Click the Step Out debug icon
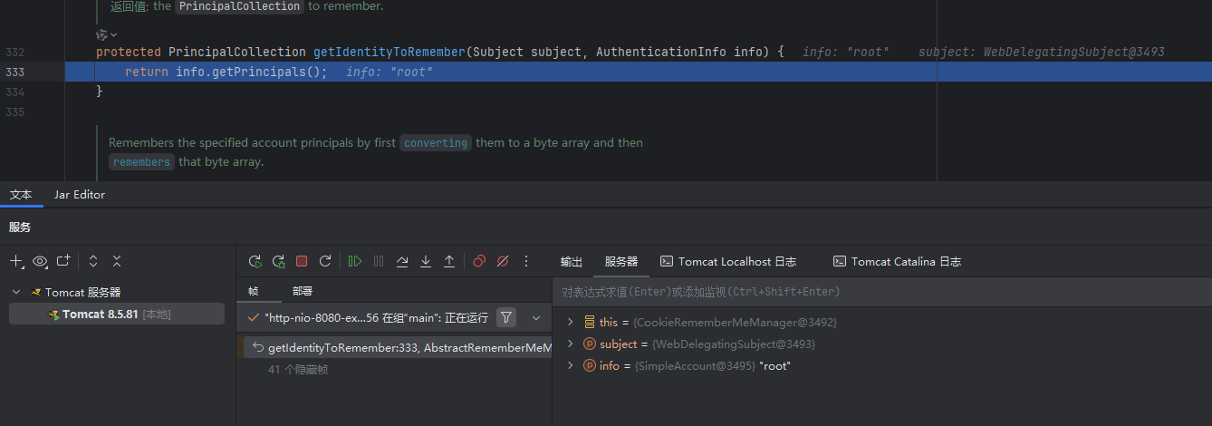Image resolution: width=1212 pixels, height=426 pixels. tap(449, 261)
